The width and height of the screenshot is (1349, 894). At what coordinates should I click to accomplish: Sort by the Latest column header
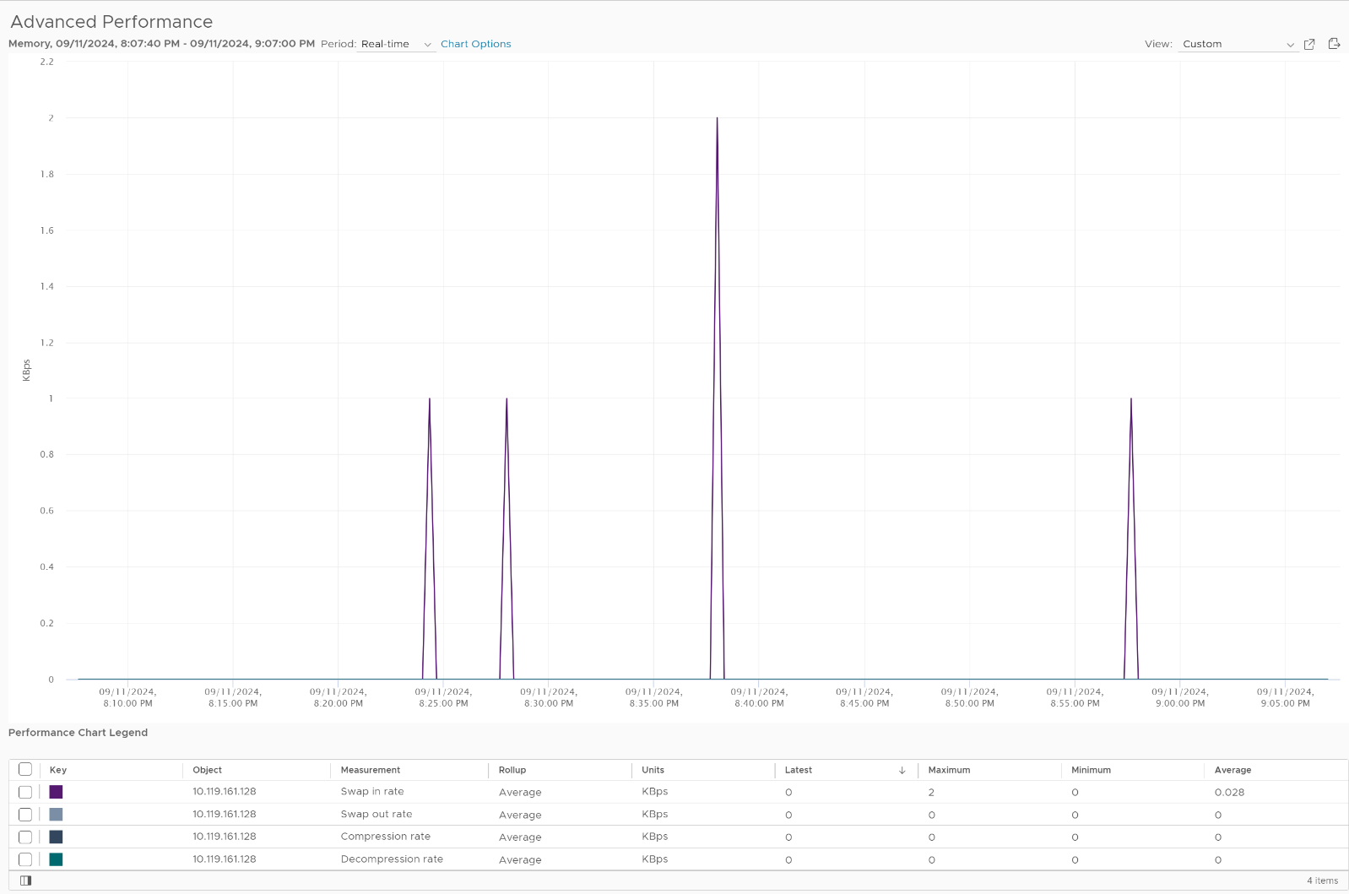799,770
